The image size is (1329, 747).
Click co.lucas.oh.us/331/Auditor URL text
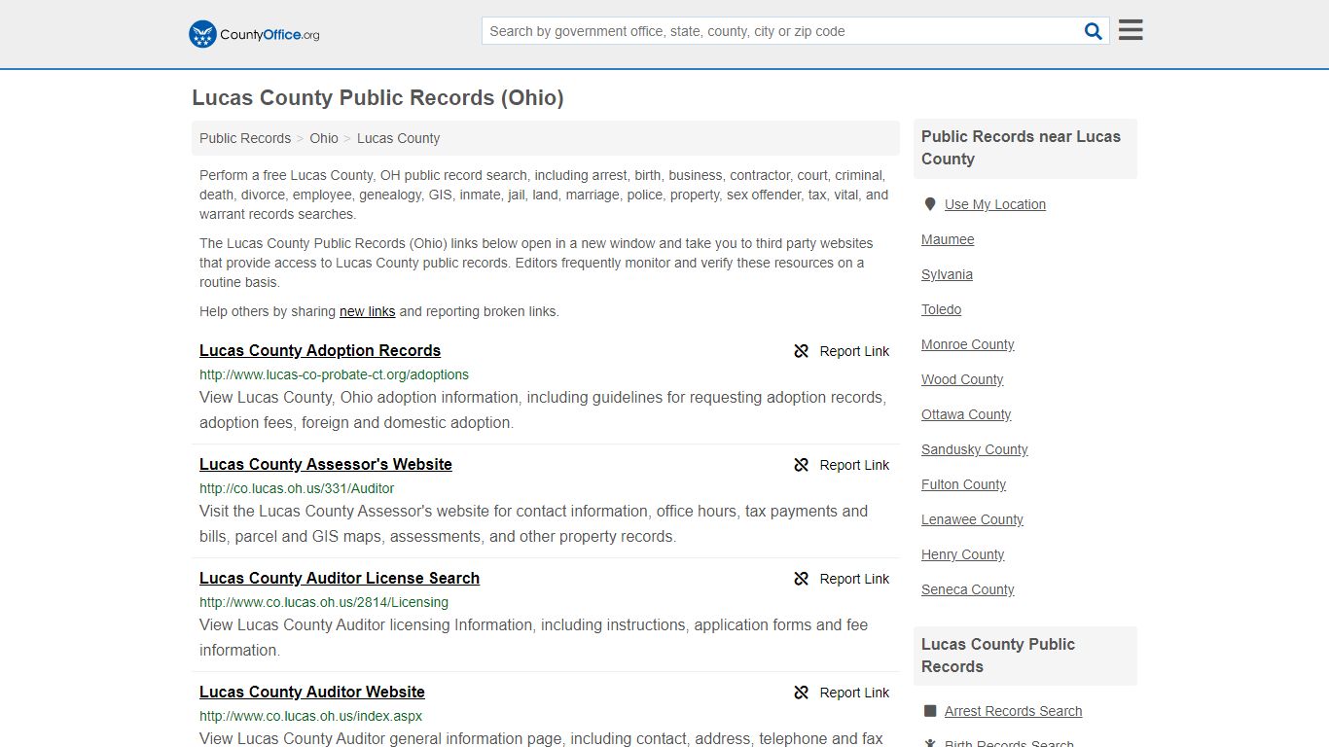297,488
